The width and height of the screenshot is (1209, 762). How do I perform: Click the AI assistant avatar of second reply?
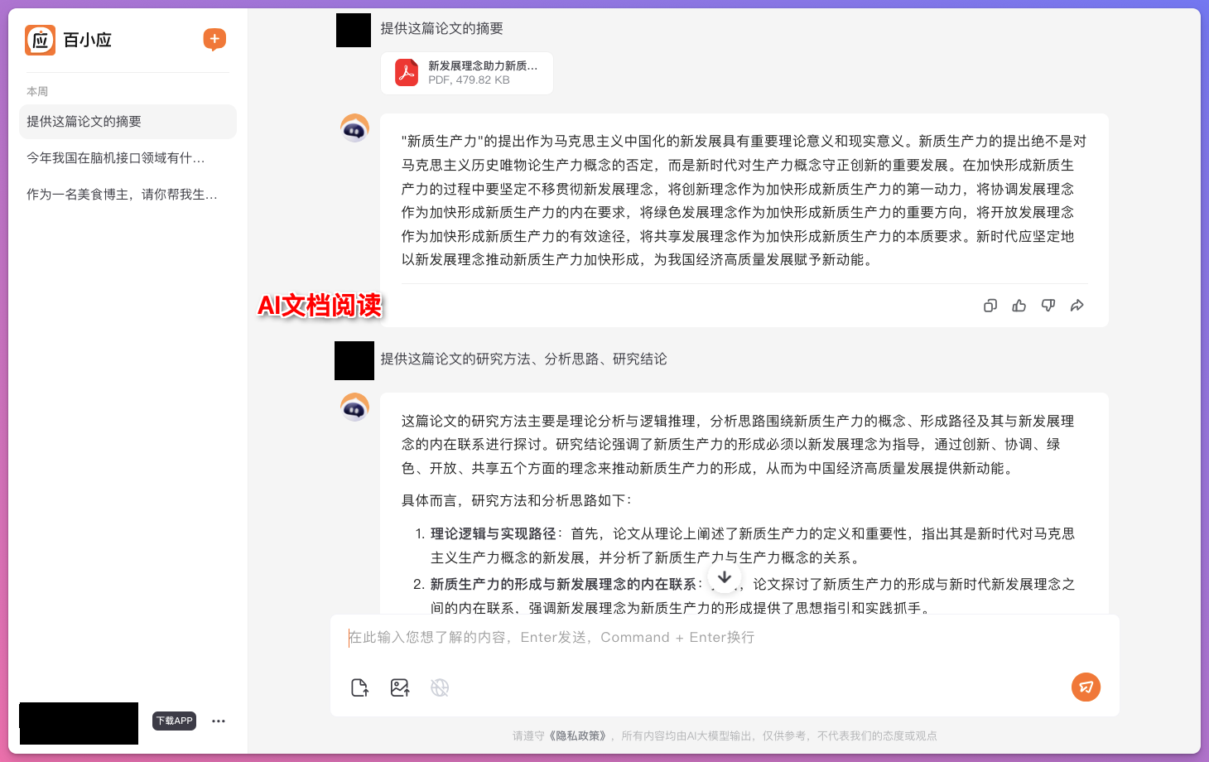coord(355,408)
